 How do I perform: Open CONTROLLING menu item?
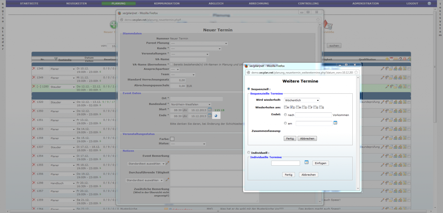(308, 4)
